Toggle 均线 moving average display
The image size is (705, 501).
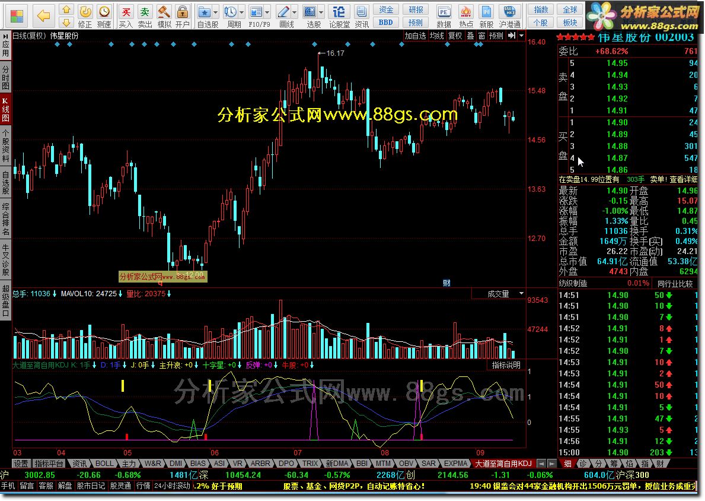coord(436,36)
